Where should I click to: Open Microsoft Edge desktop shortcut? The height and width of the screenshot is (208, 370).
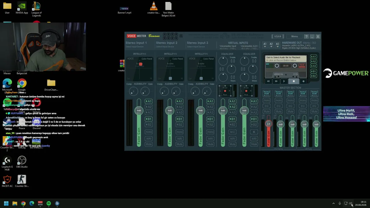[7, 86]
